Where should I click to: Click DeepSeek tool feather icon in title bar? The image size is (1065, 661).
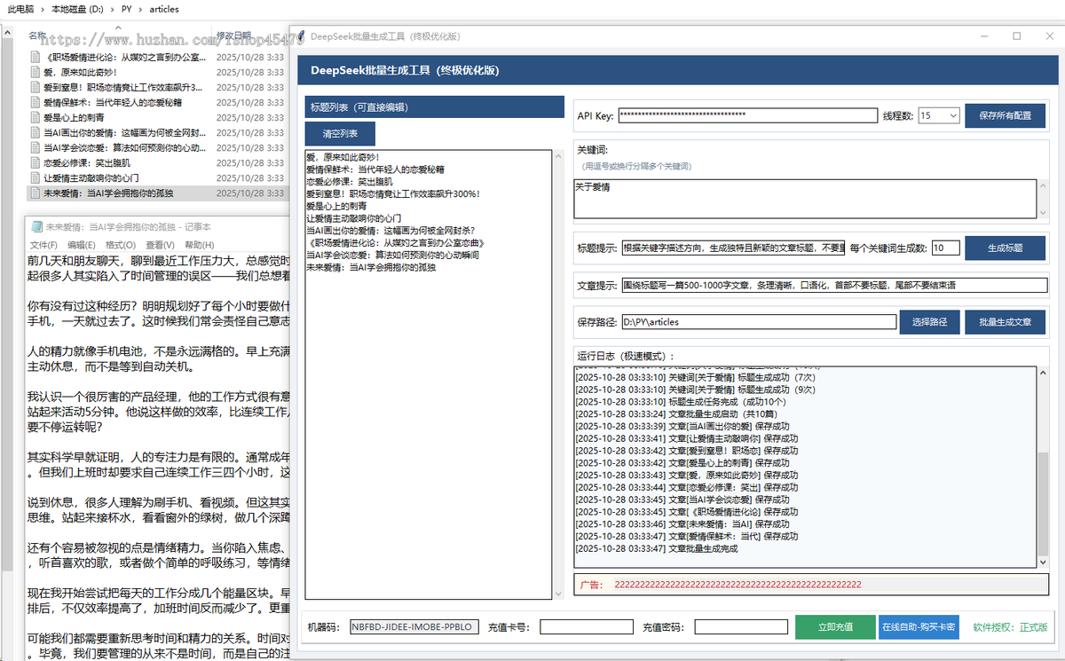click(300, 36)
